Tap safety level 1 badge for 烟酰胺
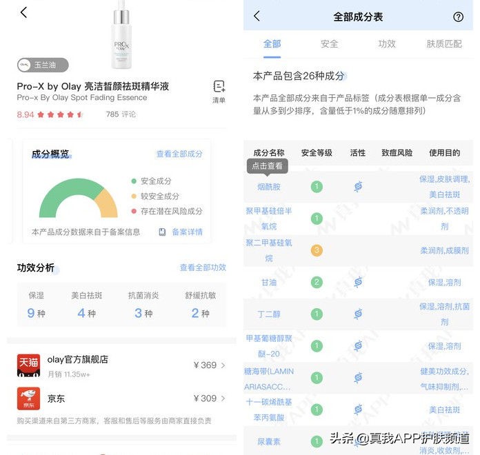Viewport: 480px width, 455px height. [x=317, y=187]
